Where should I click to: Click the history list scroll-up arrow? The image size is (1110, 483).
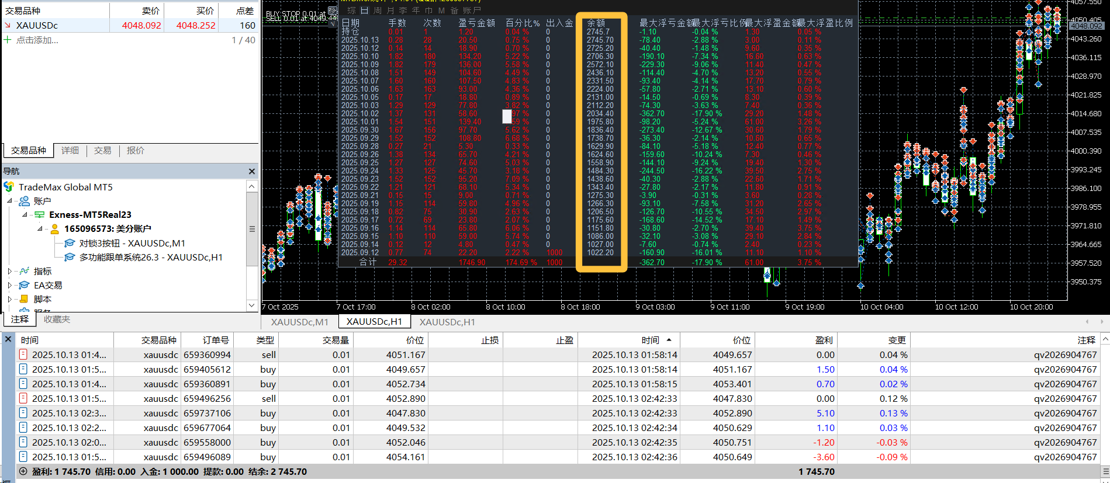[1105, 339]
